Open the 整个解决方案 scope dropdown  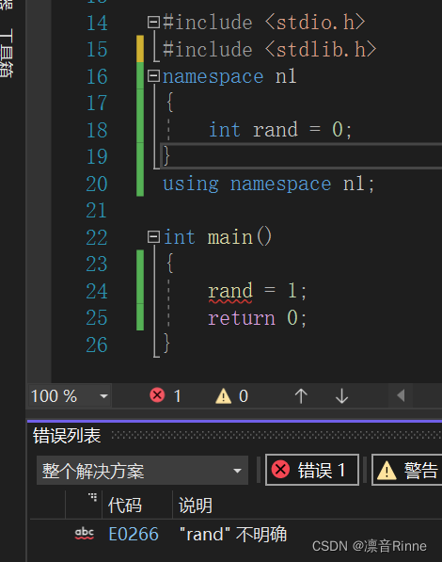click(x=142, y=471)
